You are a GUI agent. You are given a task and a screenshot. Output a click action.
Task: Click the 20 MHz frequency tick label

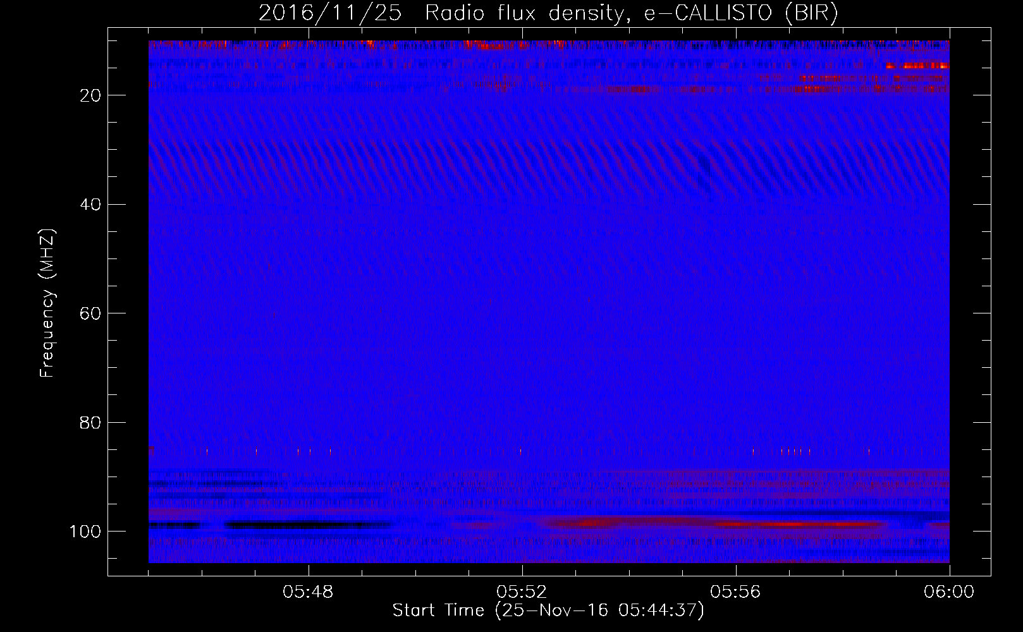91,95
